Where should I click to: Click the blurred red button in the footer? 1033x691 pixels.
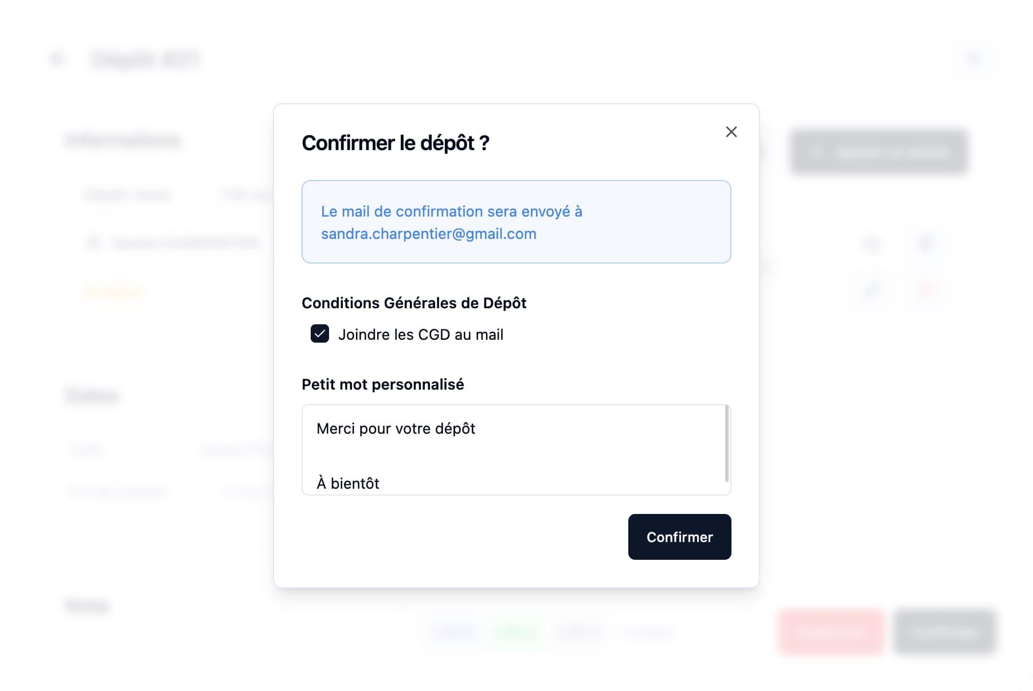(830, 632)
